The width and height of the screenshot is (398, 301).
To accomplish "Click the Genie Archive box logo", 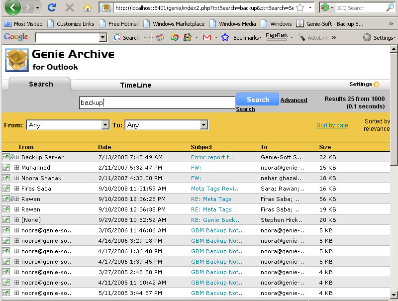I will pyautogui.click(x=17, y=60).
